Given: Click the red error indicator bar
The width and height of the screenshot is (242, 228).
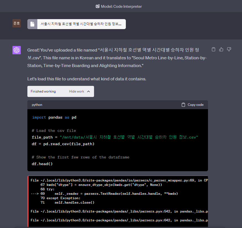Looking at the screenshot, I should coord(28,199).
